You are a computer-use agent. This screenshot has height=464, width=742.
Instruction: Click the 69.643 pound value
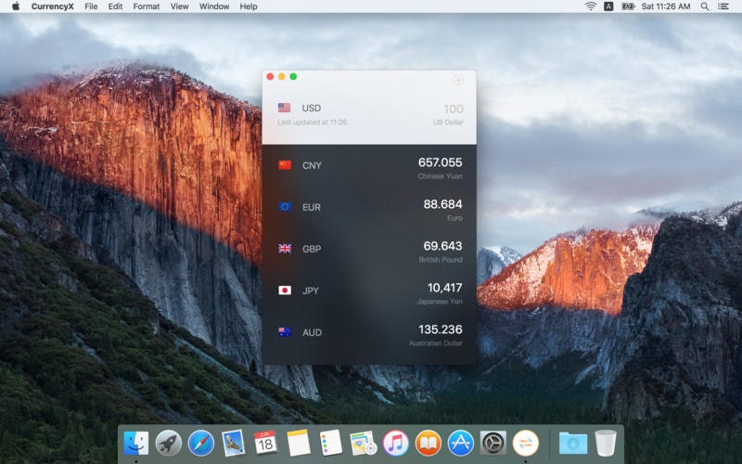pos(442,246)
